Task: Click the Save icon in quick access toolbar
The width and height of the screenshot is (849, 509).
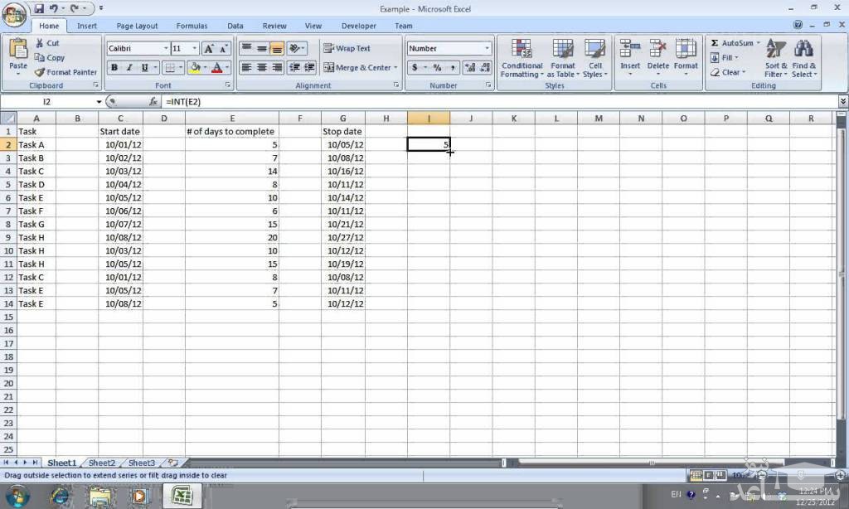Action: pos(39,9)
